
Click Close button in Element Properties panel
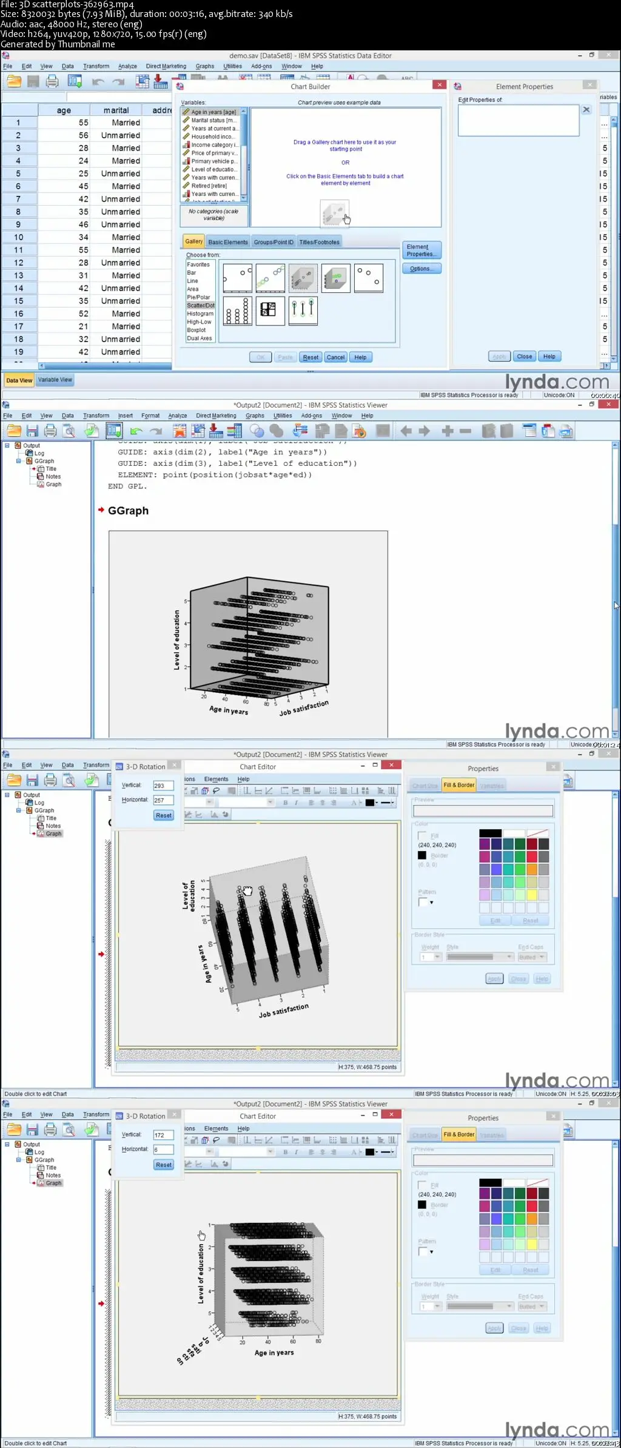(x=525, y=357)
